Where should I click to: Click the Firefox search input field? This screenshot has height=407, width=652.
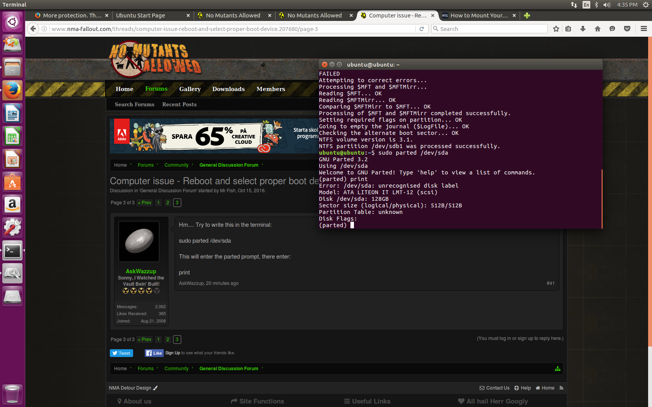489,29
